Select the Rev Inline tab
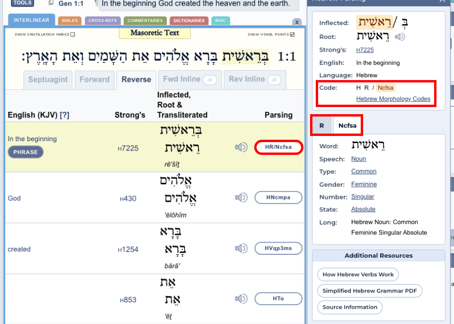The height and width of the screenshot is (324, 454). click(255, 80)
